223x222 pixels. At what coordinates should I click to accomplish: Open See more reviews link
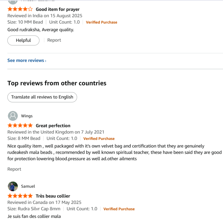[26, 60]
